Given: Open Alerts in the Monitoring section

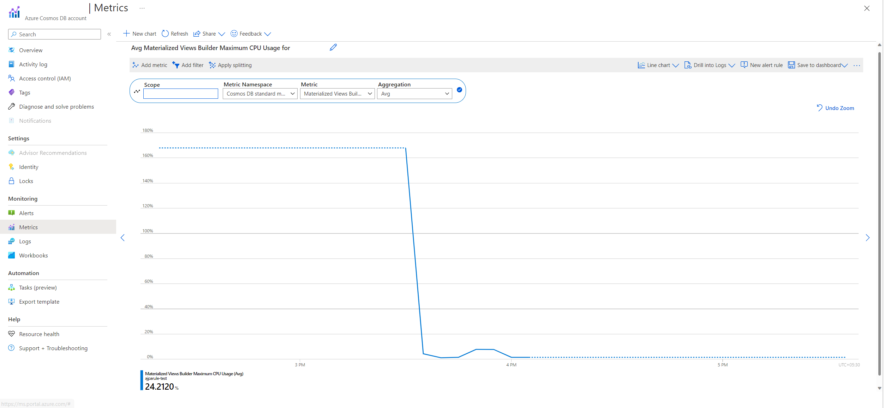Looking at the screenshot, I should (26, 213).
